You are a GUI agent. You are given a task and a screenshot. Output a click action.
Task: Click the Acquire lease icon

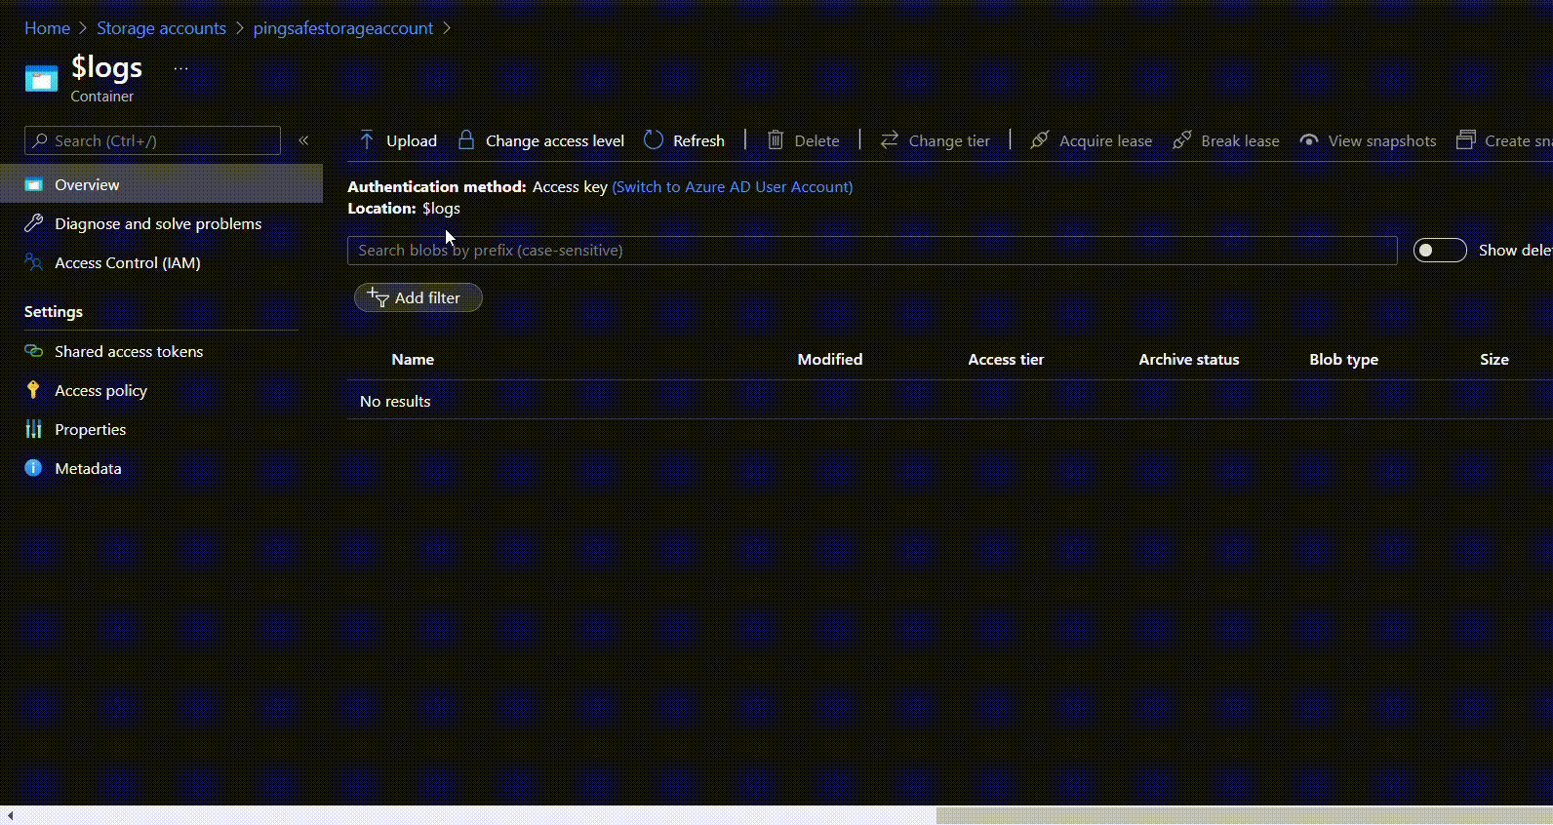pos(1040,140)
